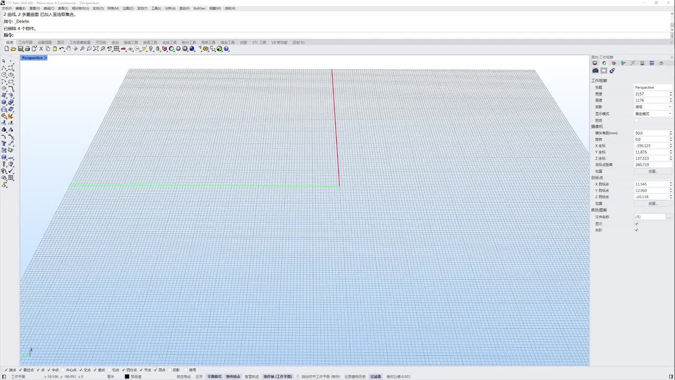Click the New file icon
The width and height of the screenshot is (675, 380).
tap(7, 49)
